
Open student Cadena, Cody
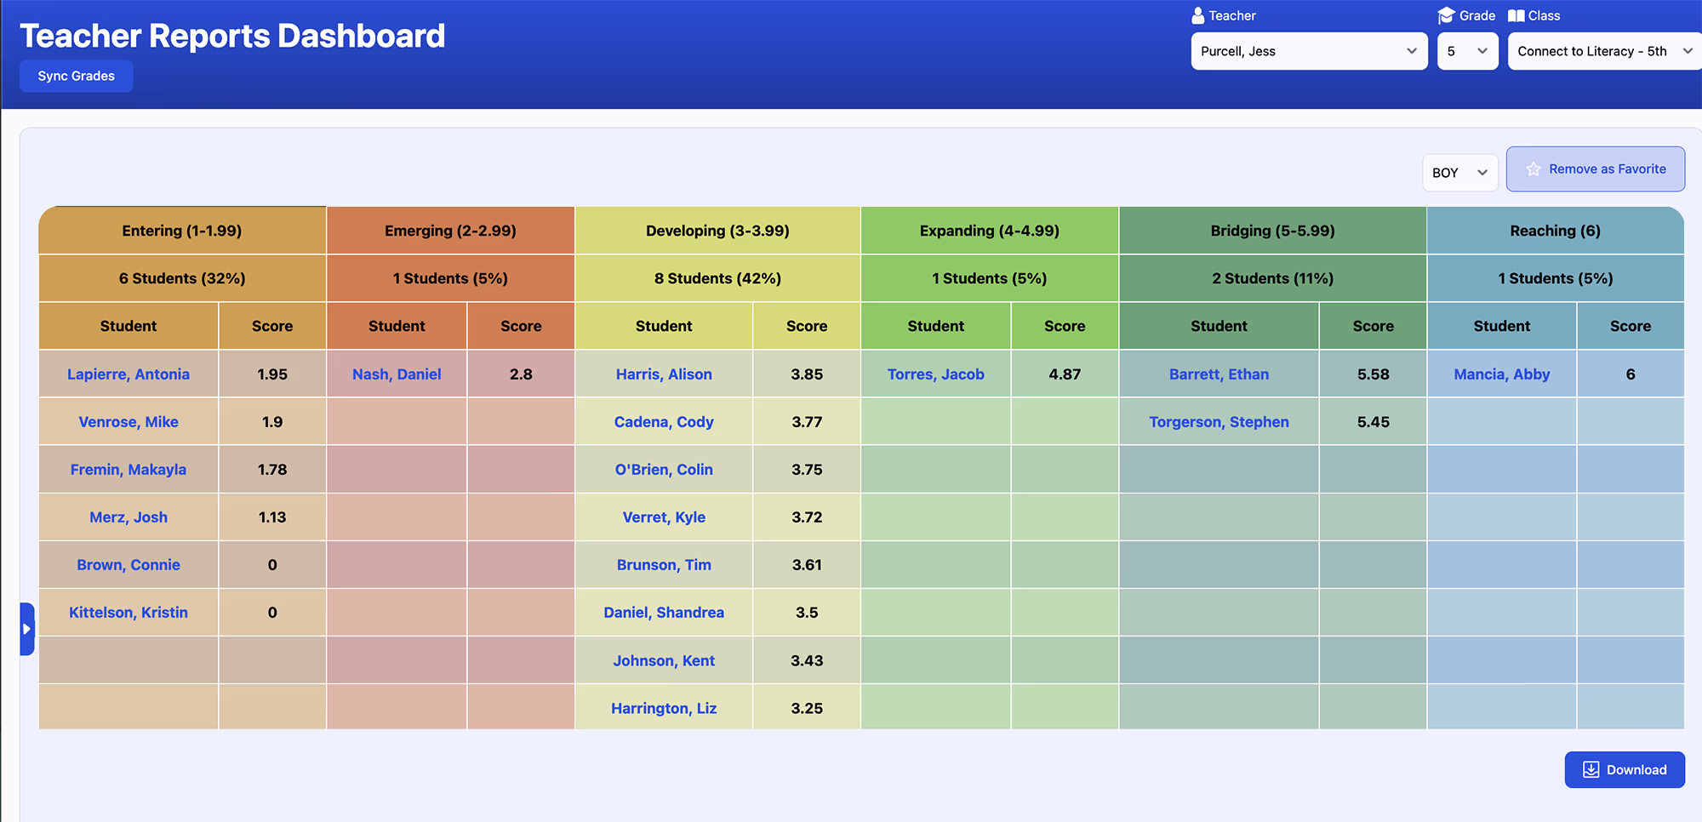pyautogui.click(x=664, y=422)
